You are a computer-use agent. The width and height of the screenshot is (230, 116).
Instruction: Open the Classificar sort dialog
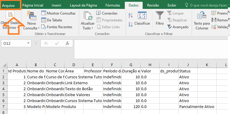(142, 18)
